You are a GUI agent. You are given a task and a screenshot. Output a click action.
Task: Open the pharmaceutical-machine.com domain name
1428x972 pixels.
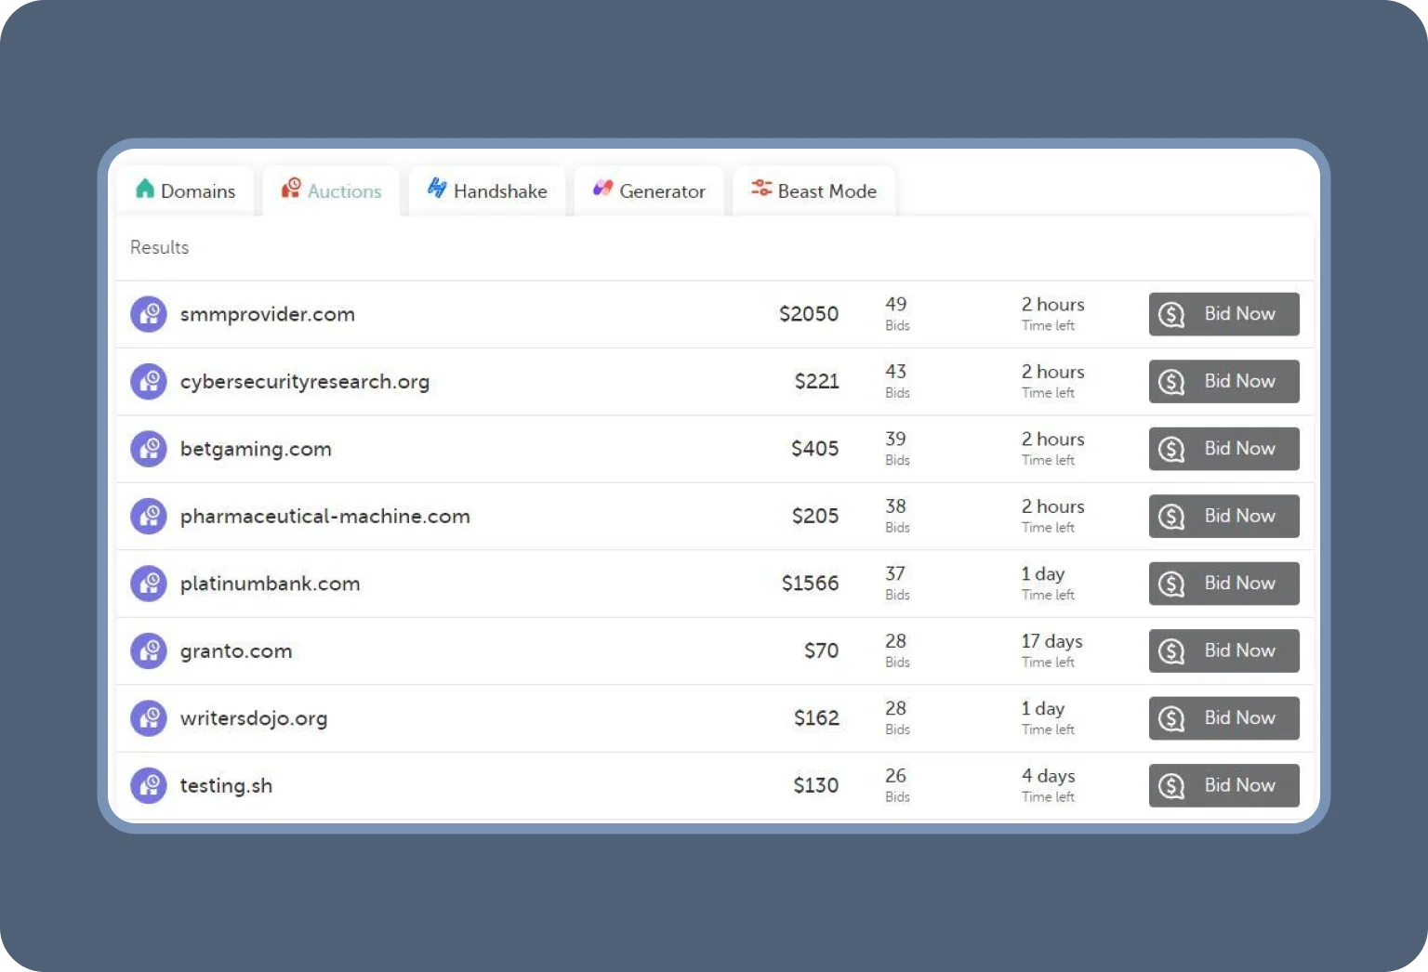pyautogui.click(x=325, y=517)
